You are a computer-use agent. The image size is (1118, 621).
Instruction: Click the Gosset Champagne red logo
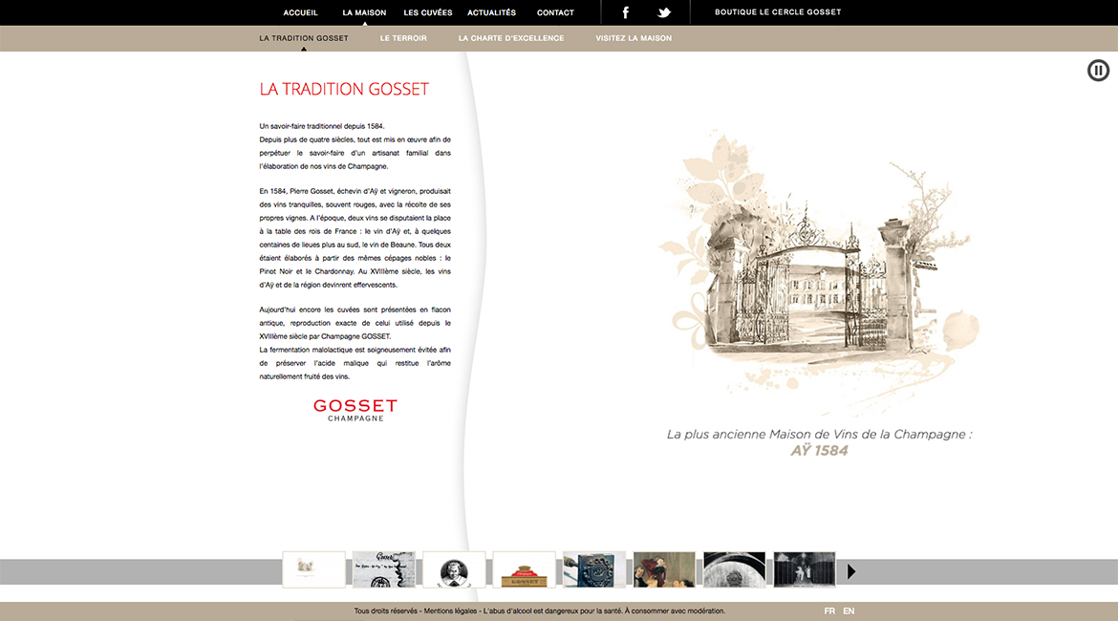point(355,410)
